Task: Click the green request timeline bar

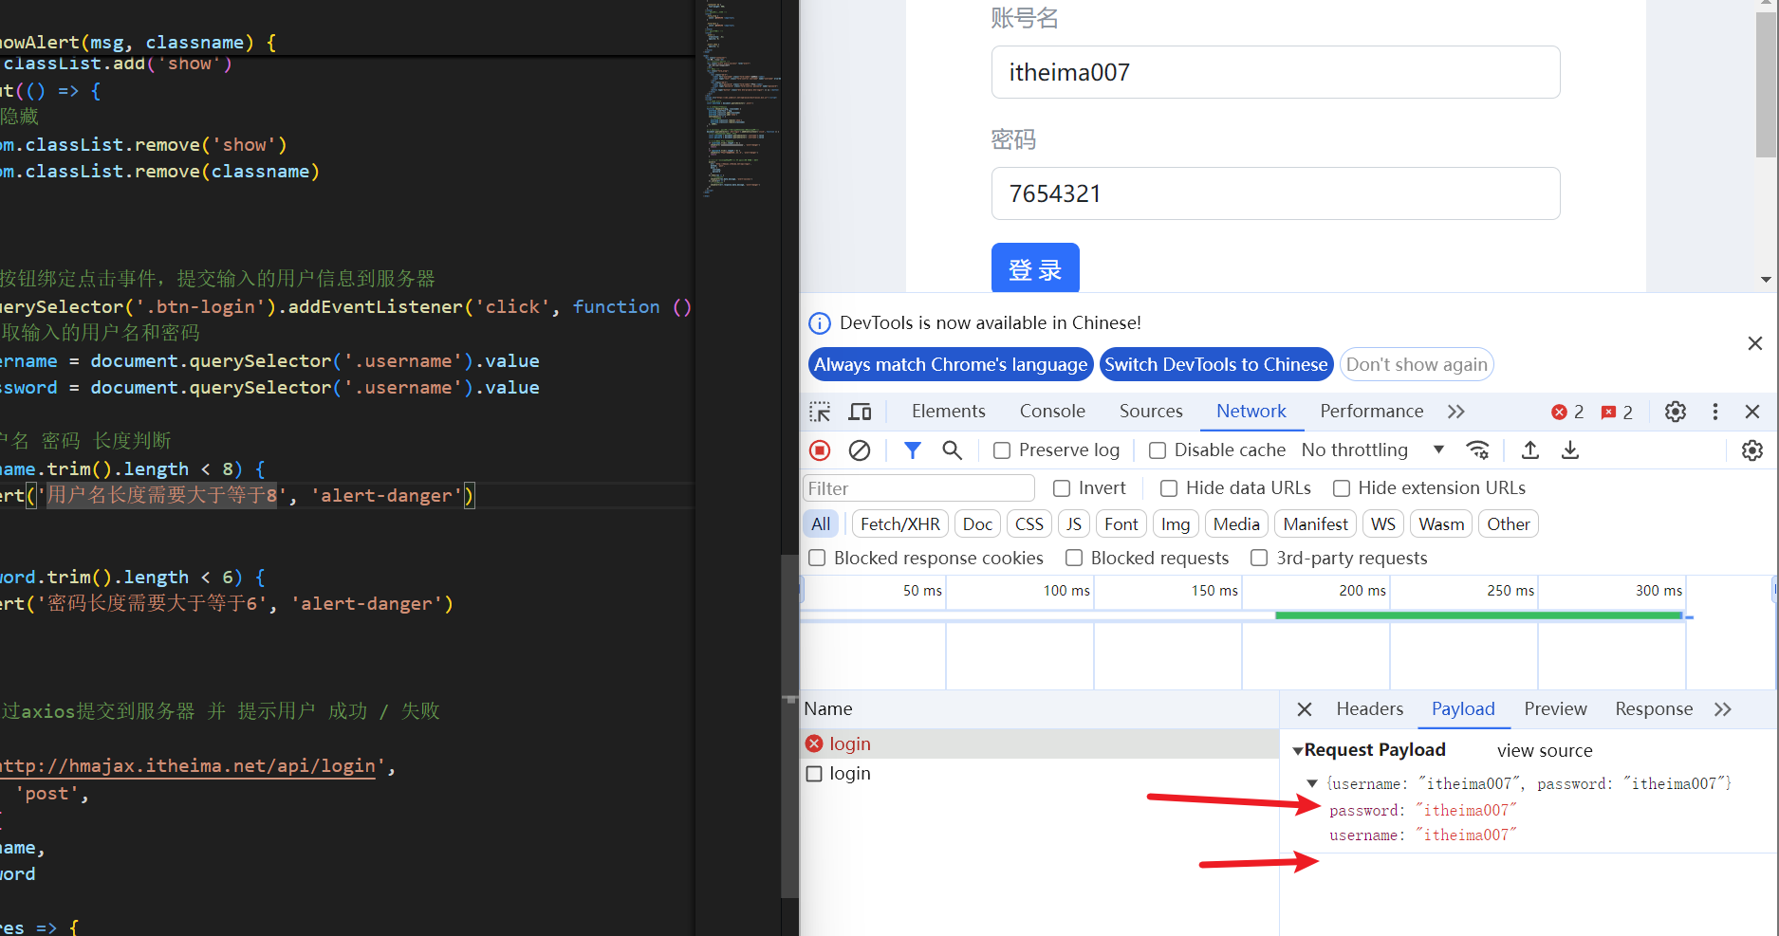Action: (x=1478, y=615)
